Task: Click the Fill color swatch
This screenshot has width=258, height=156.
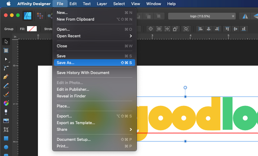Action: click(32, 29)
